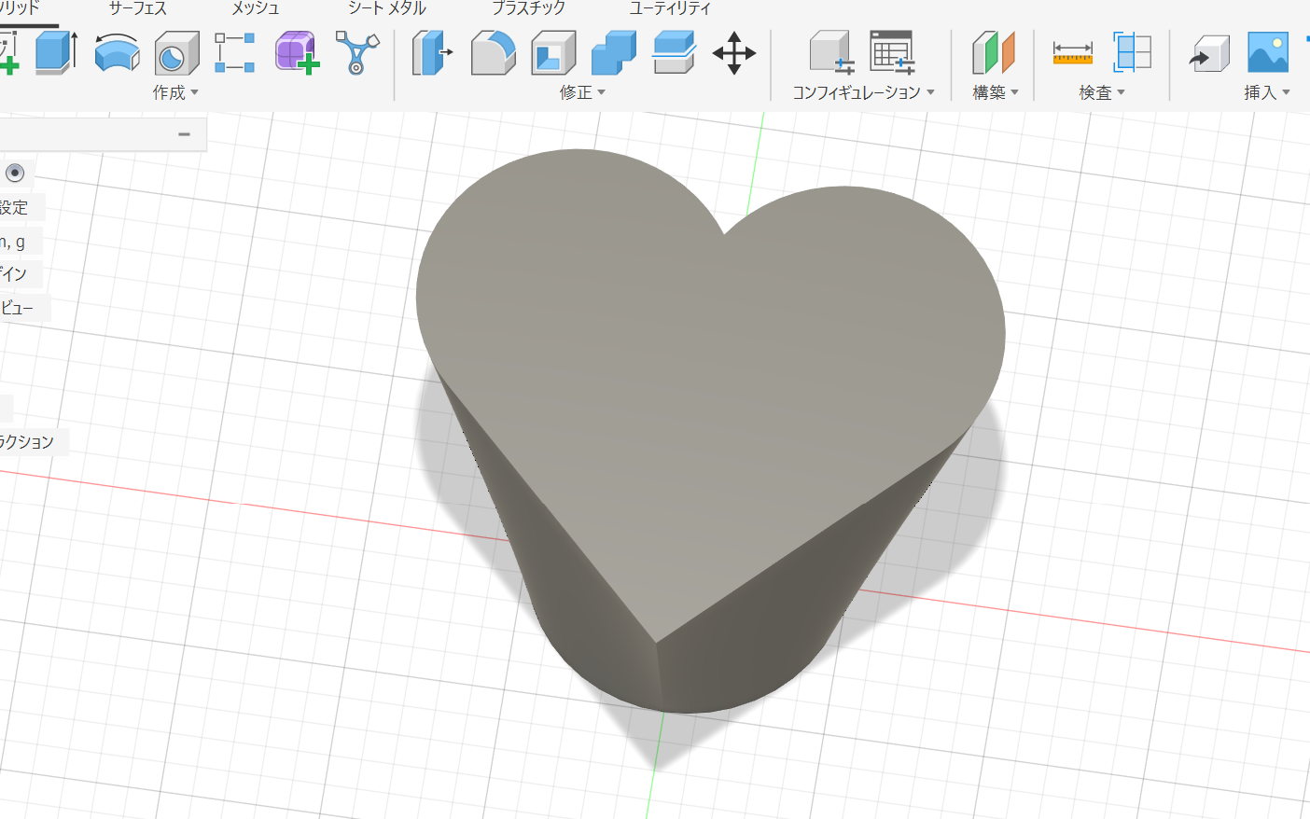Launch the Measure ruler tool
This screenshot has width=1310, height=819.
click(1072, 53)
